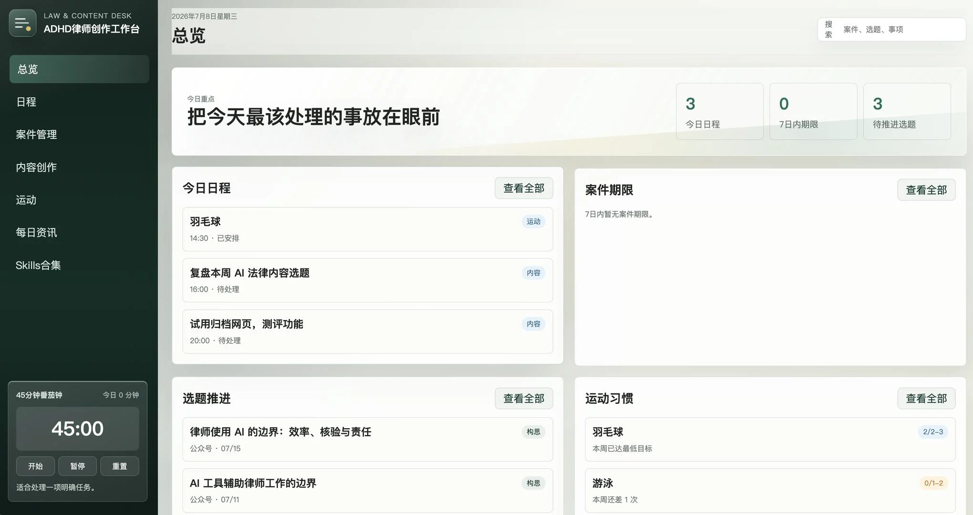Click the 待推进选题 stat card
Viewport: 973px width, 515px height.
[x=907, y=112]
